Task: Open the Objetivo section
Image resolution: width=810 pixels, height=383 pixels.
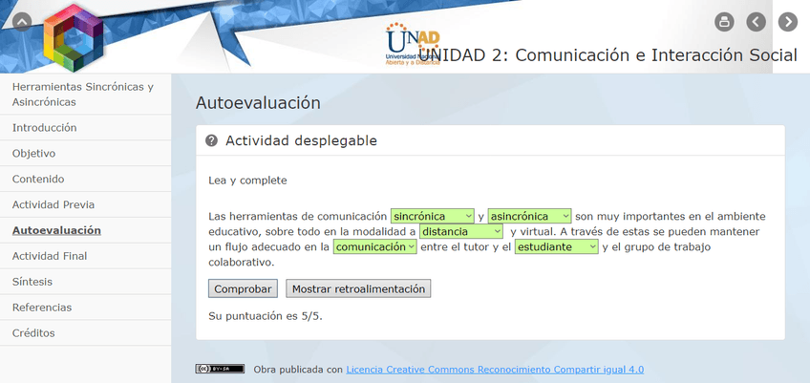Action: pyautogui.click(x=85, y=154)
